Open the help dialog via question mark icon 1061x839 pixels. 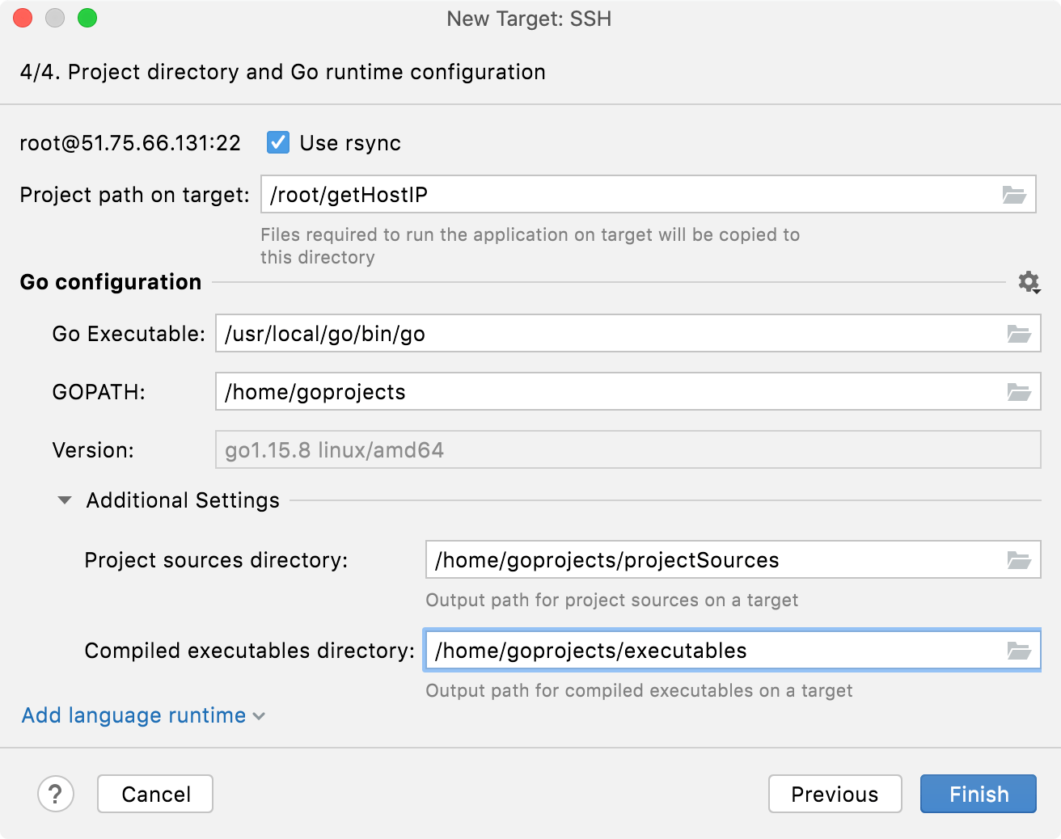pos(56,794)
